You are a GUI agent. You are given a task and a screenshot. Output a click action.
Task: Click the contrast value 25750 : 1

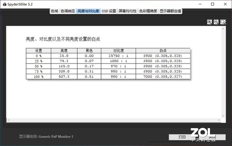(119, 56)
